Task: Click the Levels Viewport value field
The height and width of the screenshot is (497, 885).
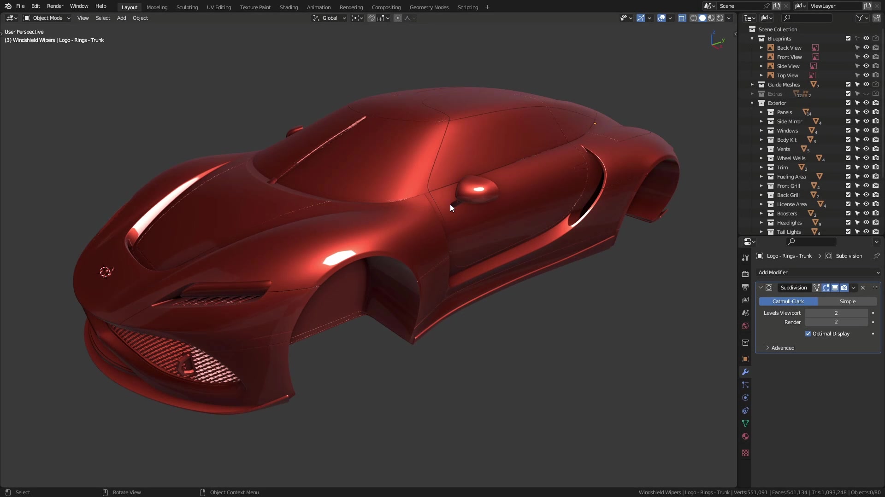Action: pos(836,313)
